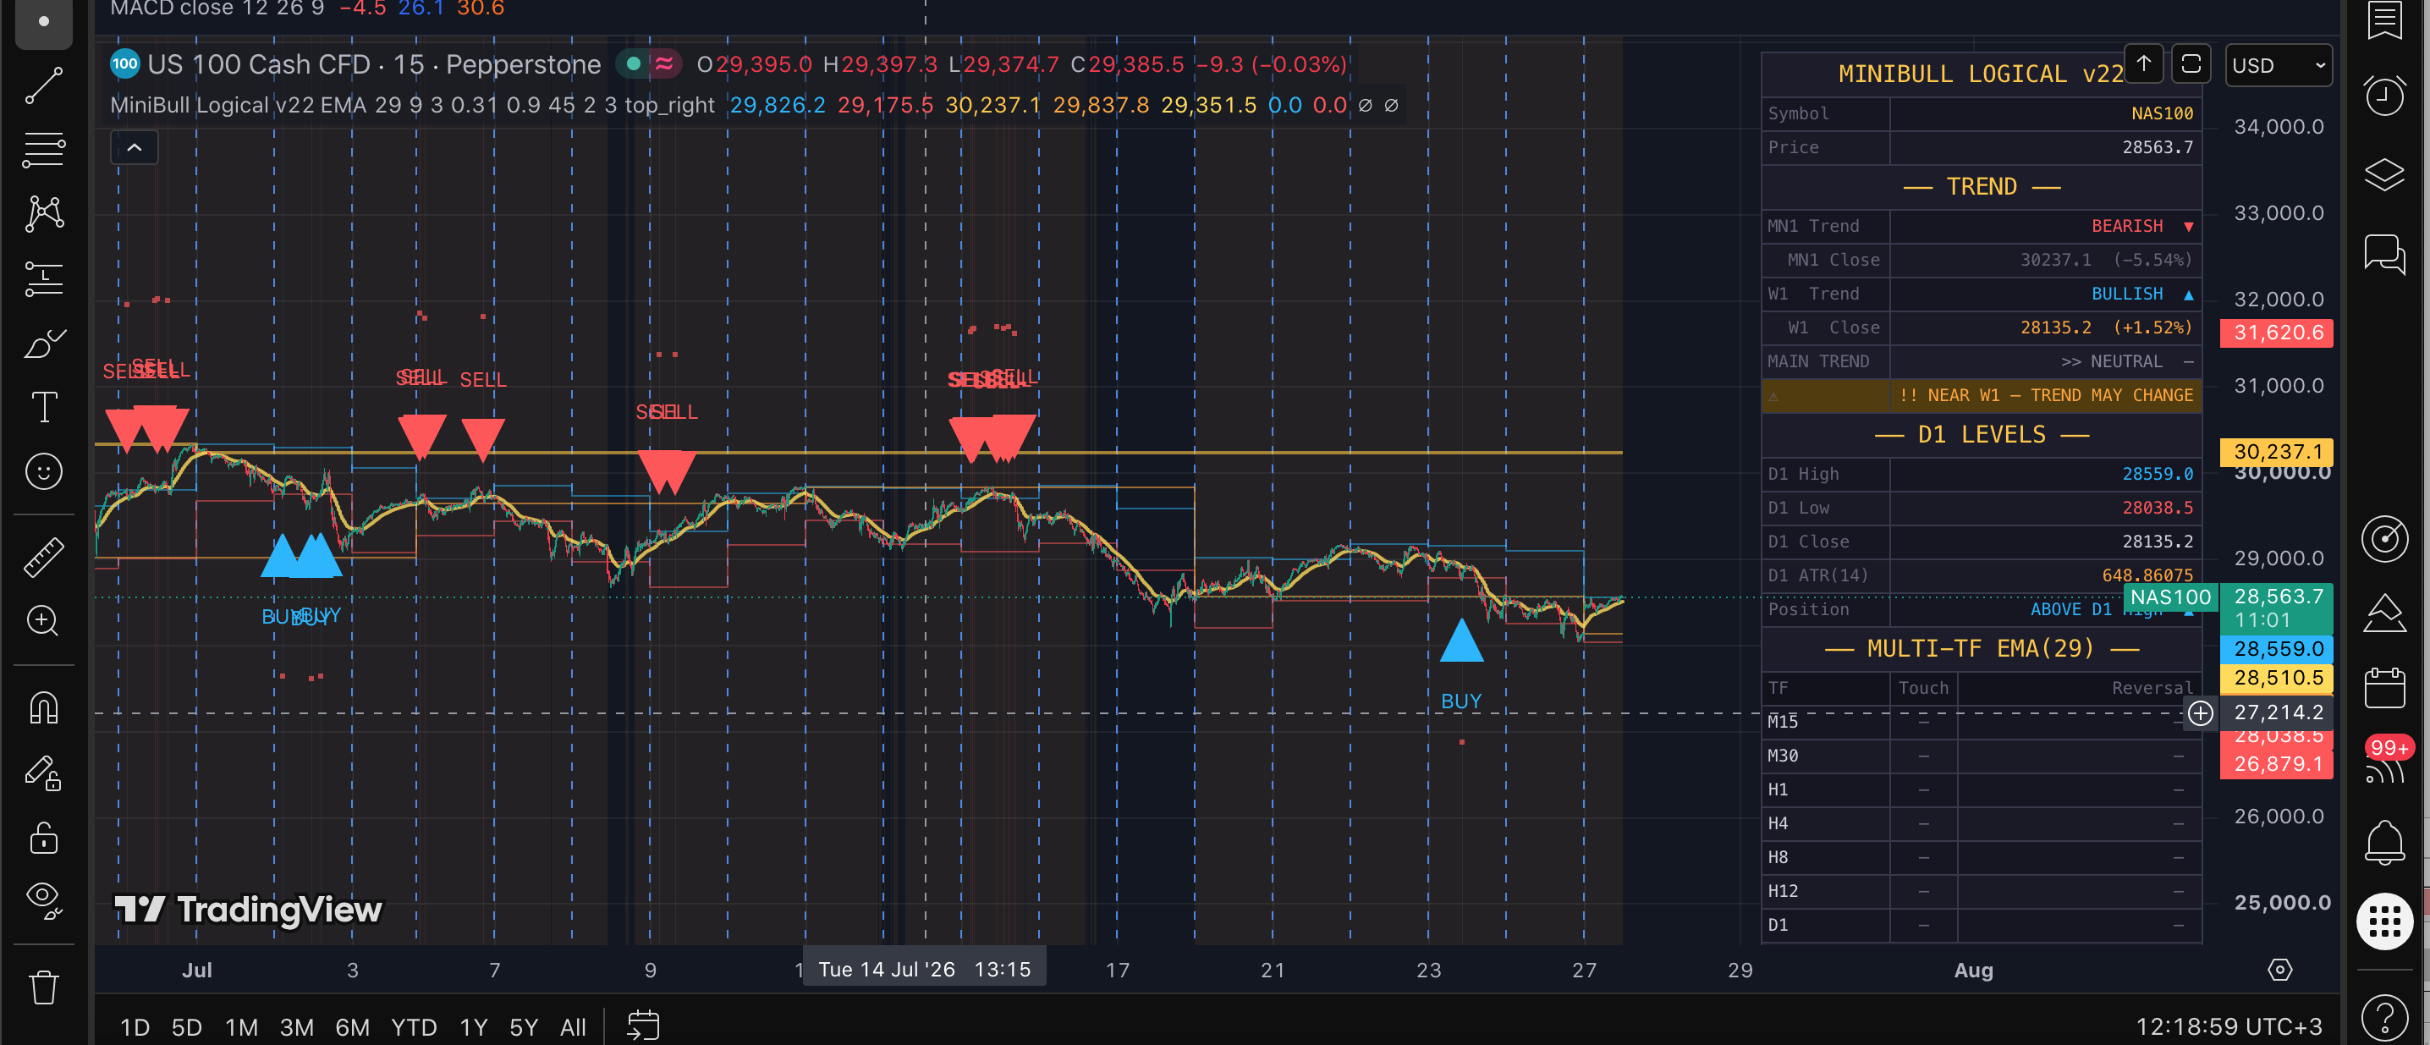
Task: Select the 1D time range
Action: 135,1027
